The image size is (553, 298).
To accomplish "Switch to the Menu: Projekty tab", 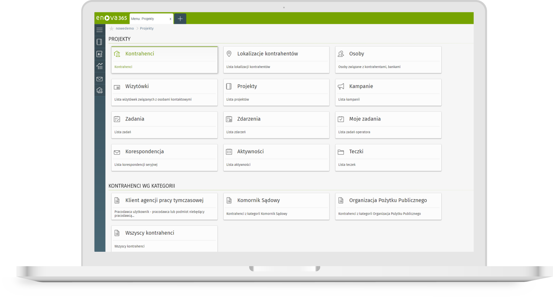I will [x=148, y=19].
